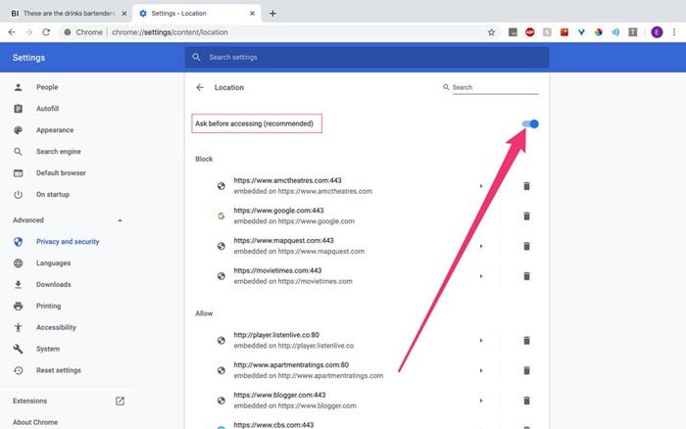Open the Chrome three-dot menu

pyautogui.click(x=674, y=32)
